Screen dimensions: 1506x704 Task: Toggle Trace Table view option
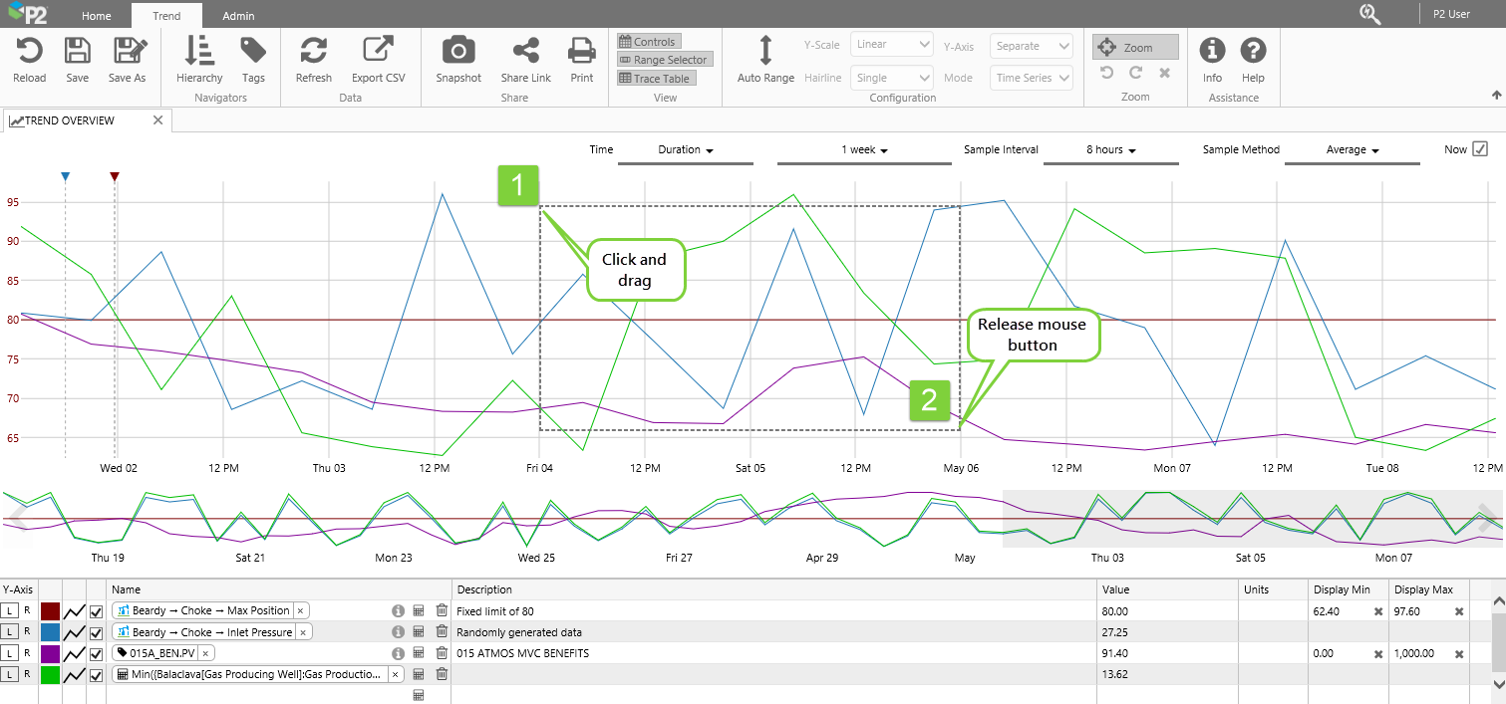[654, 79]
